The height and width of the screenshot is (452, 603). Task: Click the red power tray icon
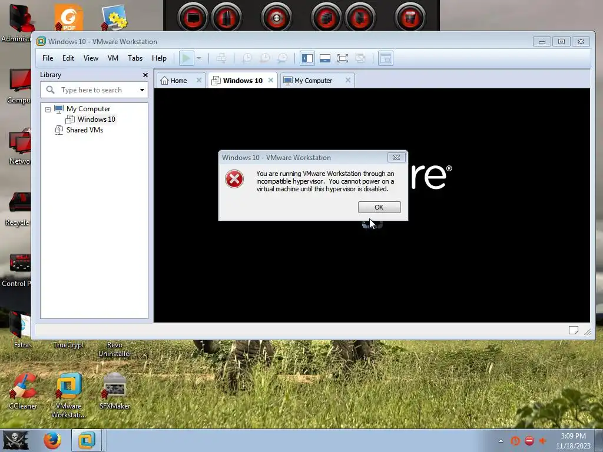515,441
